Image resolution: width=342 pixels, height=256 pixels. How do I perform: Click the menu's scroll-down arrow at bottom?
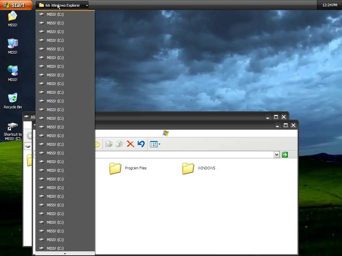[x=65, y=254]
